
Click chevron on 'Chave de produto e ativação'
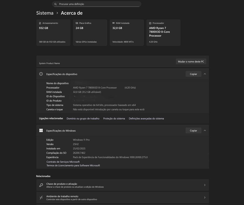click(x=205, y=185)
